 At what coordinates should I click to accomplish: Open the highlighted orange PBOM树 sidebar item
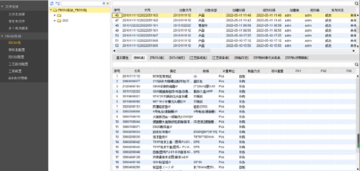tap(15, 43)
